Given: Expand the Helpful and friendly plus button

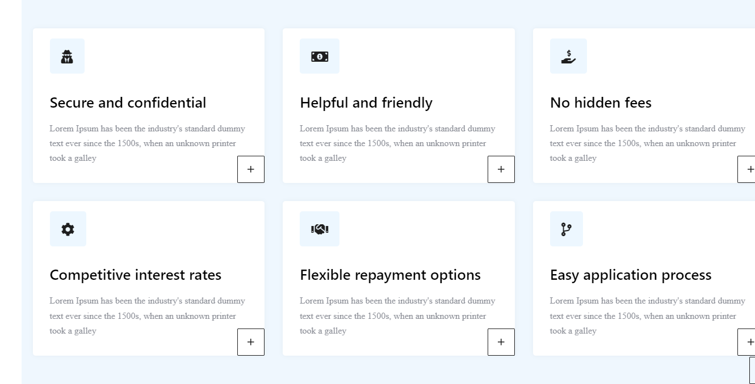Looking at the screenshot, I should (501, 169).
